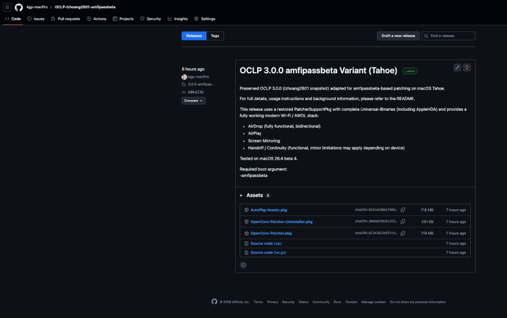Click the commit icon next to b0bd23b
507x318 pixels.
[184, 92]
